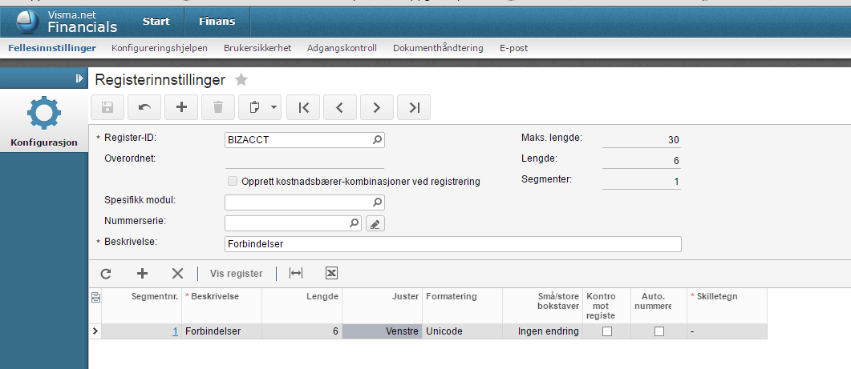Click the Save disk icon in toolbar
Screen dimensions: 851x369
[107, 107]
